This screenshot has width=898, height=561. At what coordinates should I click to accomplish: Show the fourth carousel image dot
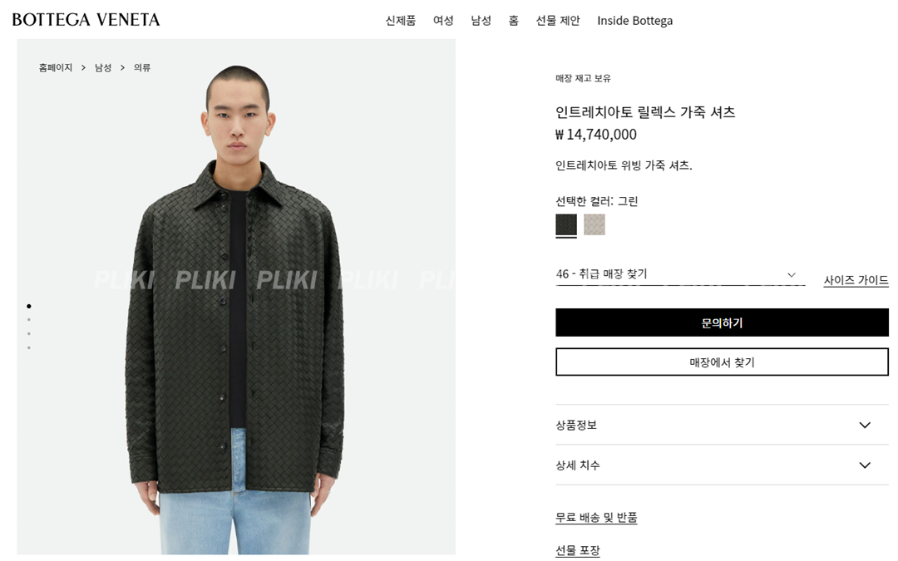[x=28, y=347]
